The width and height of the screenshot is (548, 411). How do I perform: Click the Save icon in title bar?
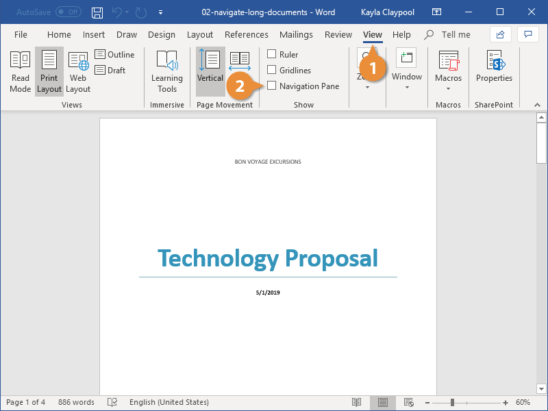[x=97, y=12]
